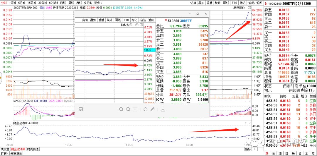Zoom out using the magnifier minus icon
The image size is (317, 156).
point(128,109)
